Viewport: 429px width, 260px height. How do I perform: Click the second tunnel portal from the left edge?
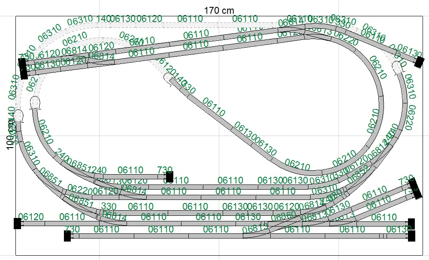(34, 102)
